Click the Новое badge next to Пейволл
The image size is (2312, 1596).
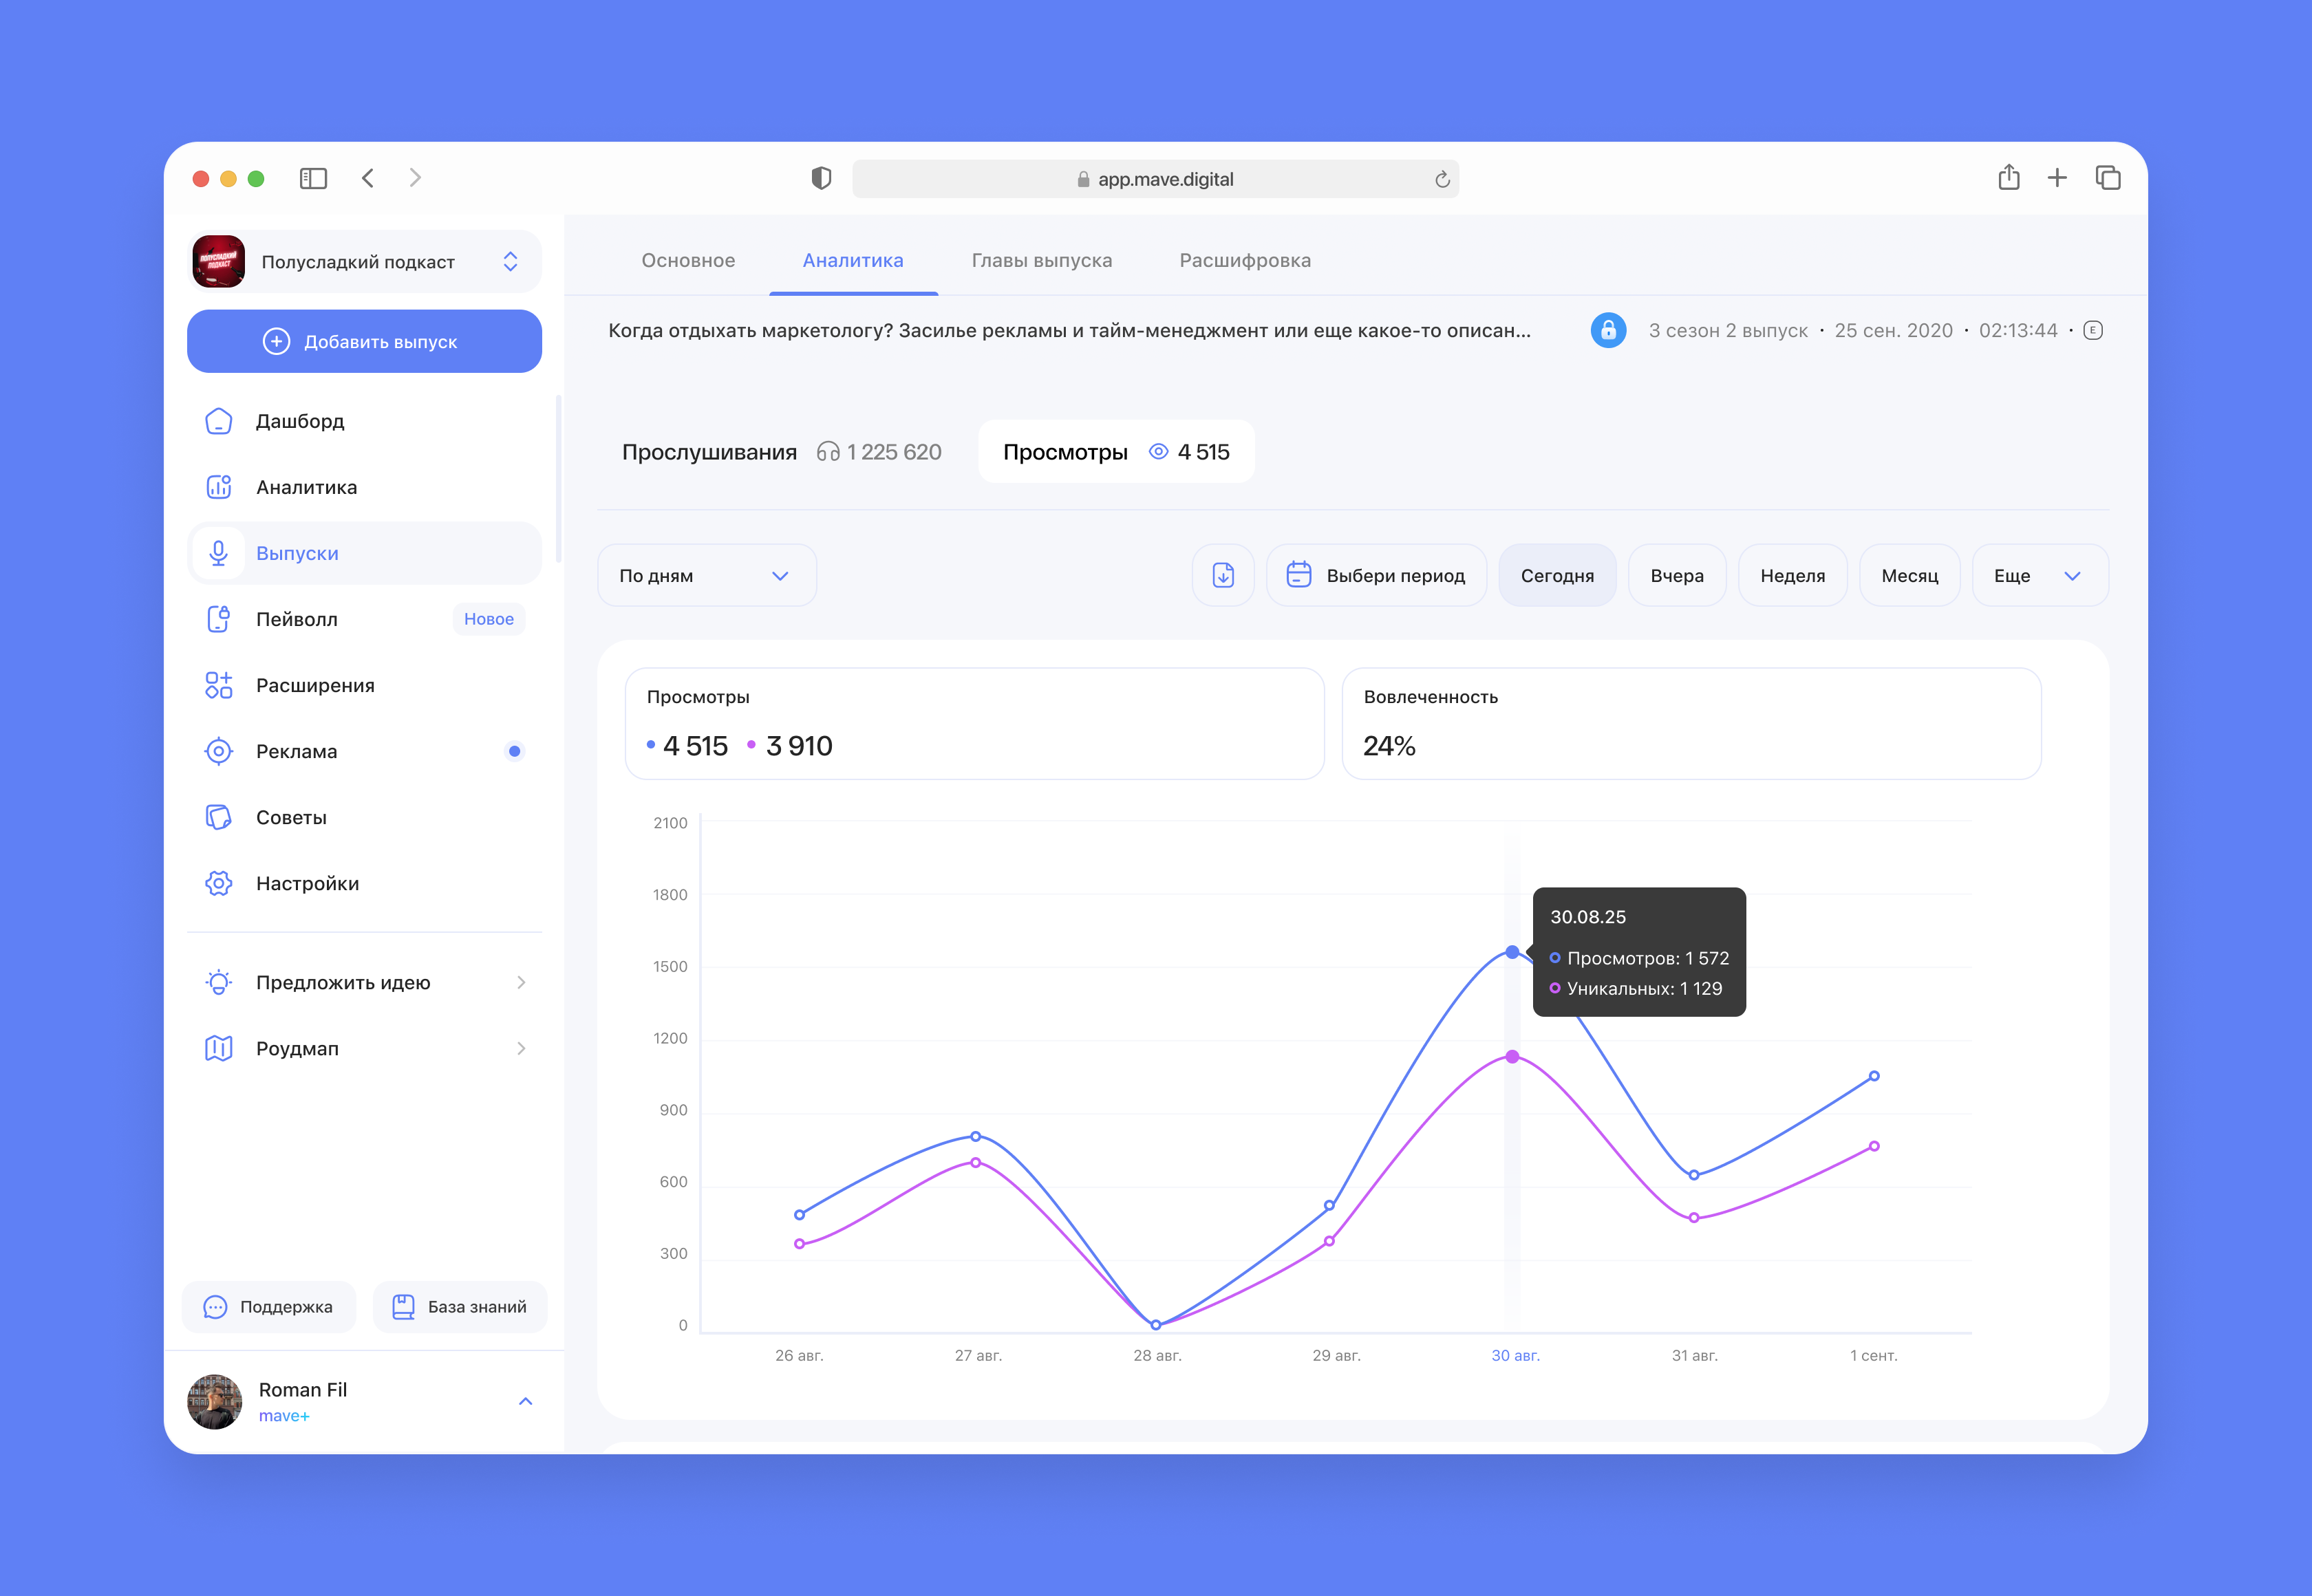tap(489, 619)
